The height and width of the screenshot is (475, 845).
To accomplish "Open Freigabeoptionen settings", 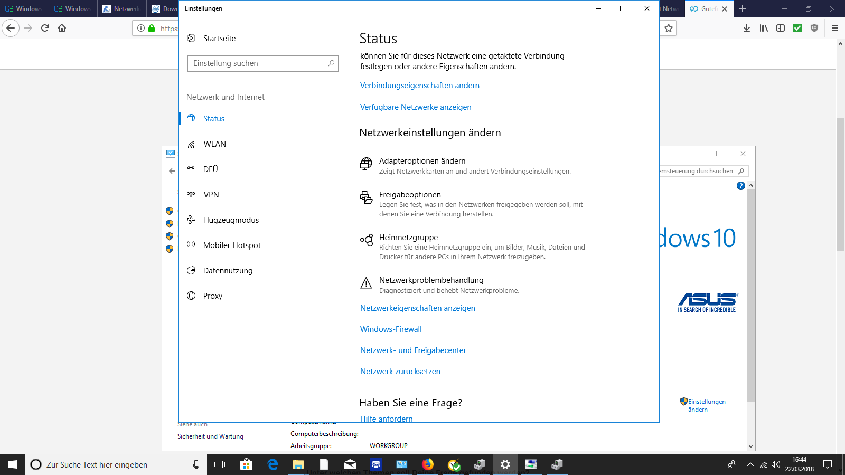I will pos(410,195).
